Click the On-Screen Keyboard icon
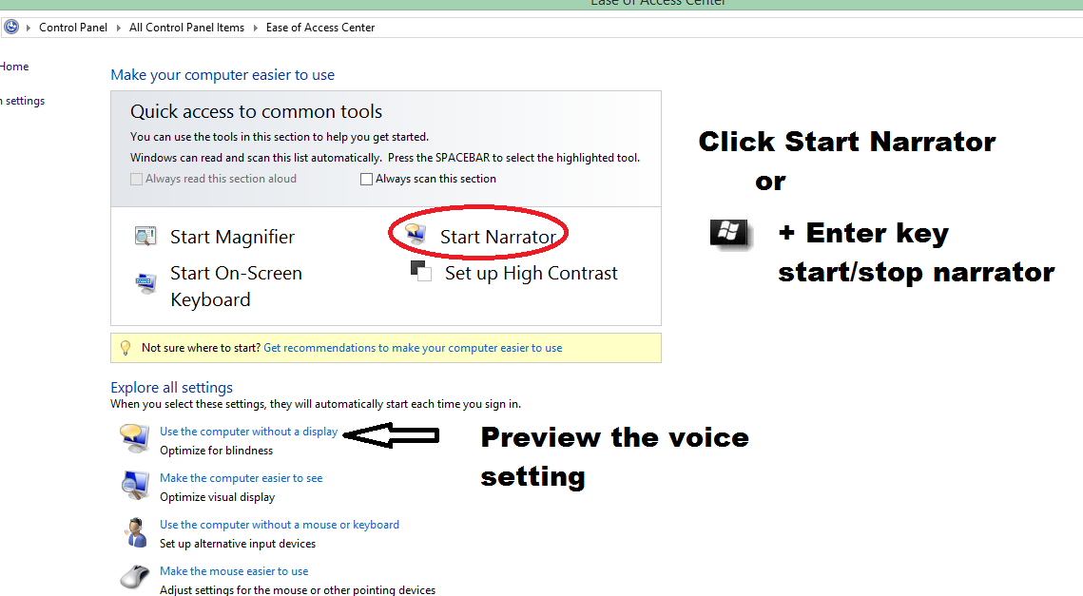Viewport: 1083px width, 596px height. click(x=145, y=282)
